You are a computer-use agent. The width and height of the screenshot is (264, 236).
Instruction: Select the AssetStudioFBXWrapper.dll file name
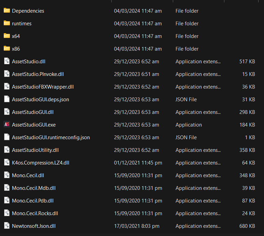[x=43, y=87]
